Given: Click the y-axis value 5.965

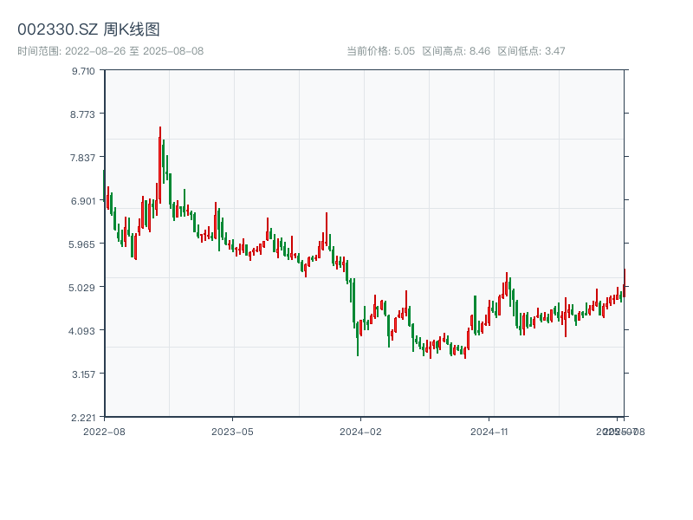Looking at the screenshot, I should click(x=81, y=244).
